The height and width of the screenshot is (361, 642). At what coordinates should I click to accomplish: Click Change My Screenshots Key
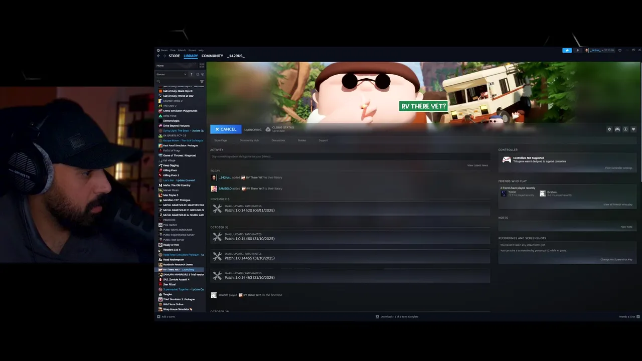616,259
